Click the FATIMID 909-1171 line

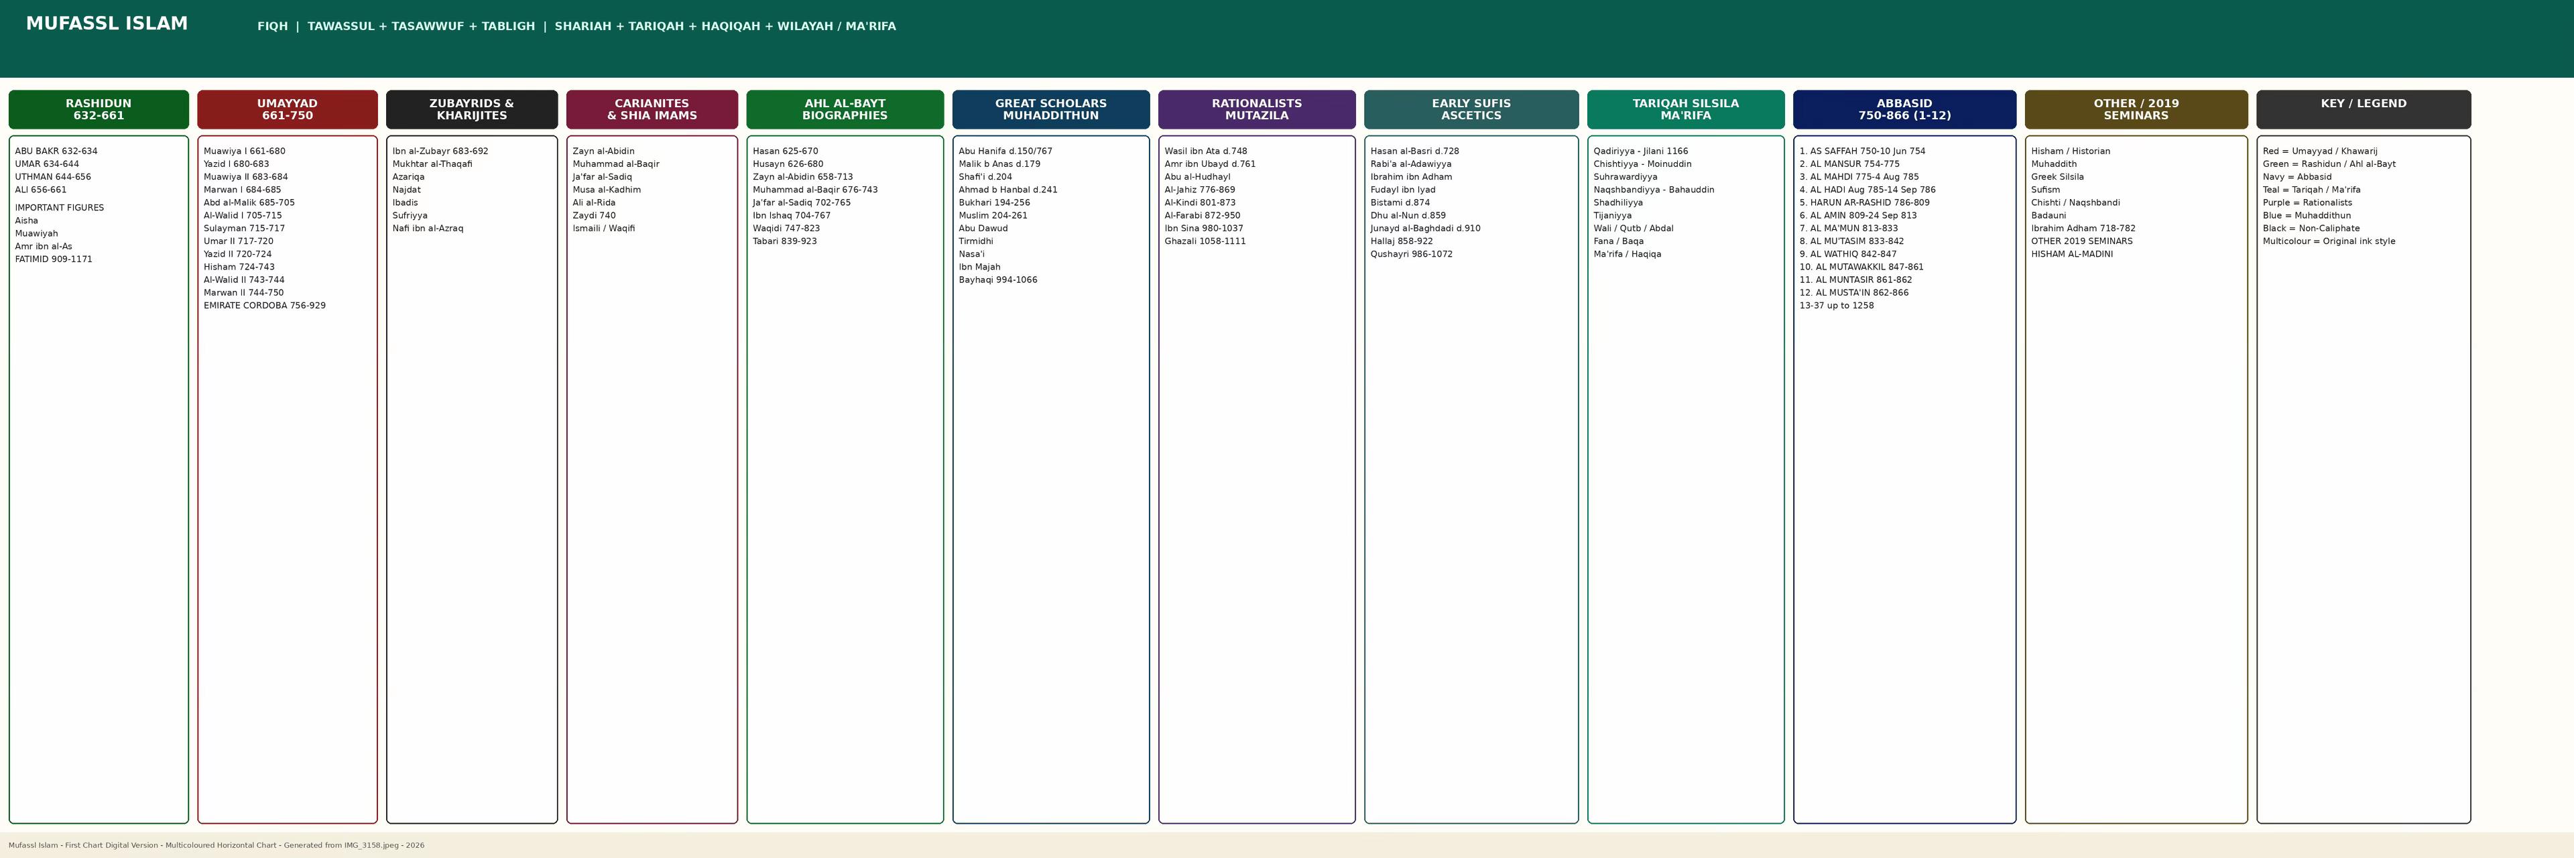point(54,259)
